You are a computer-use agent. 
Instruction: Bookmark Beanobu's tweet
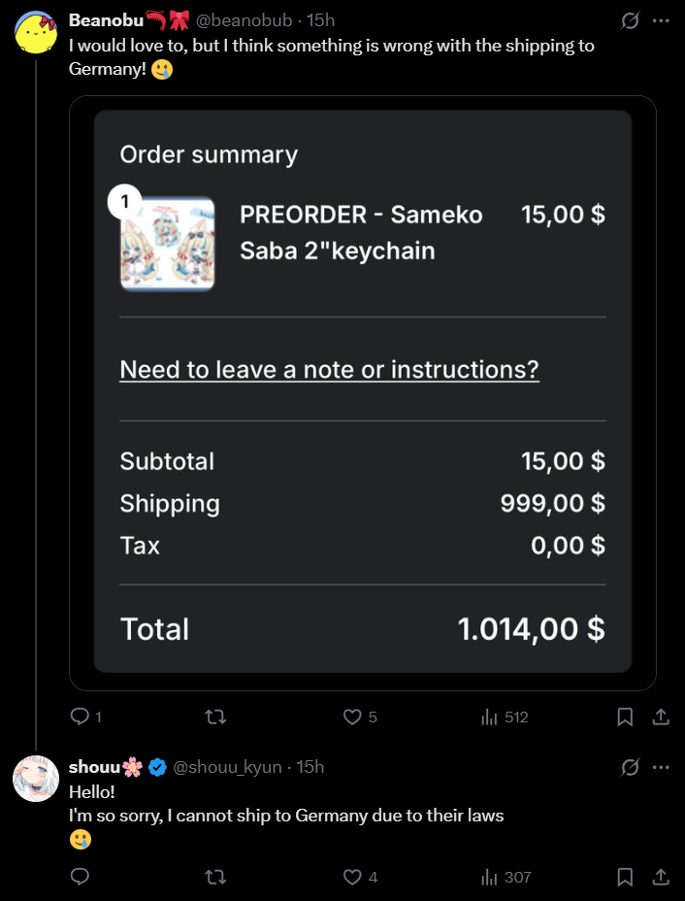(626, 717)
